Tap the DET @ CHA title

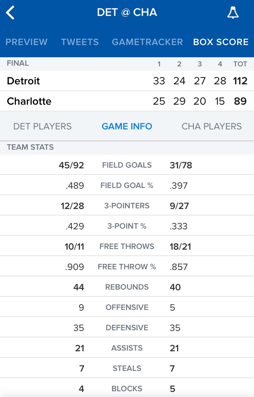[127, 13]
